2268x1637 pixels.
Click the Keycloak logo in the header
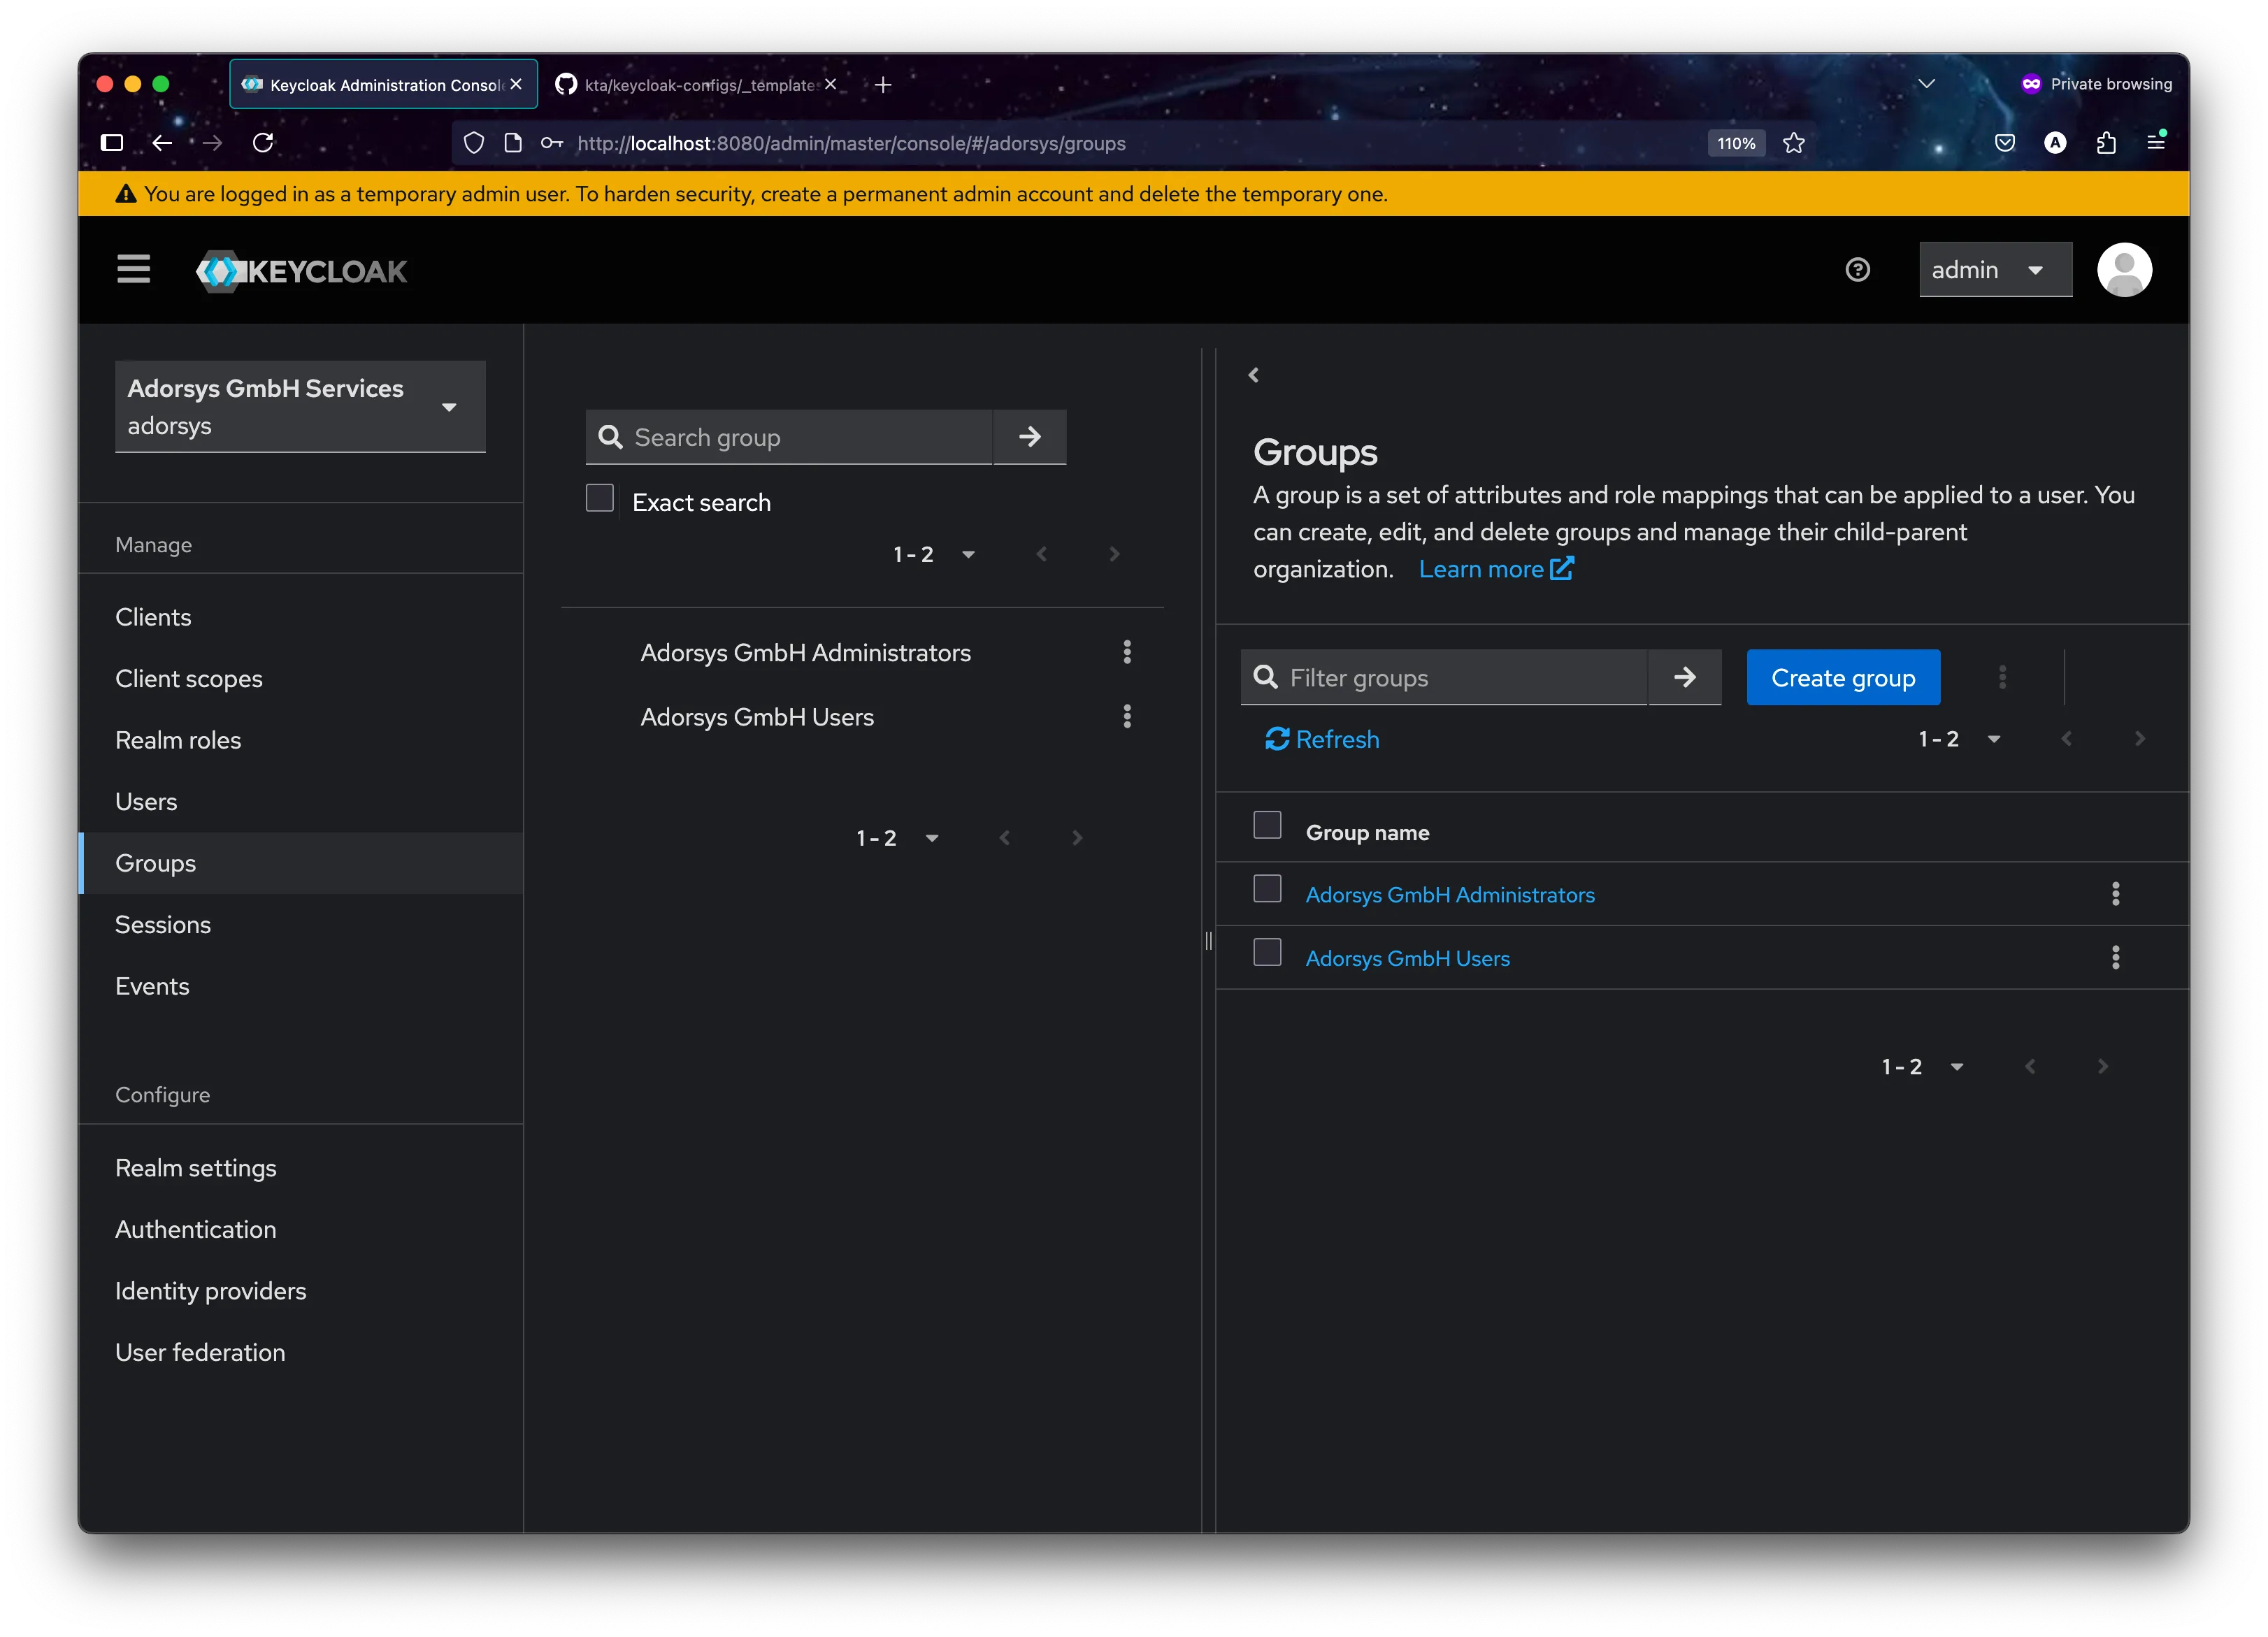tap(300, 270)
